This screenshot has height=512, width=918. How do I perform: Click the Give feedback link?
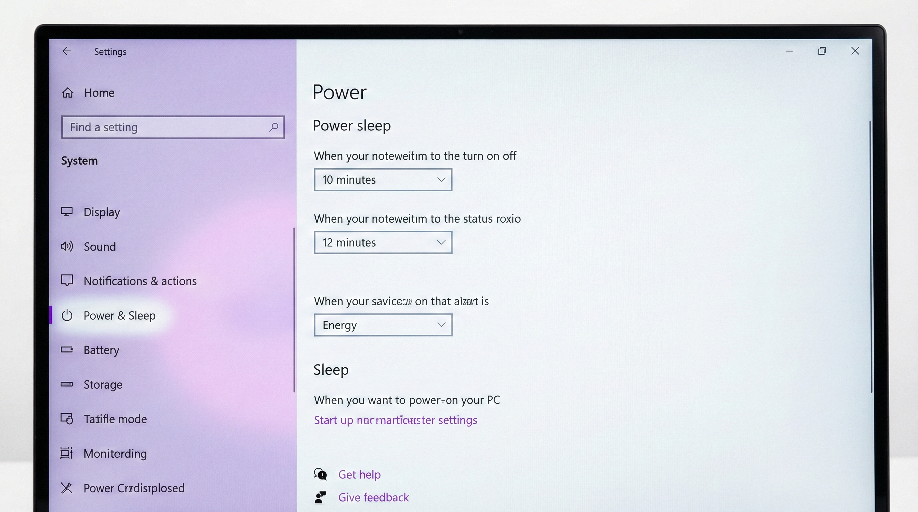pyautogui.click(x=373, y=497)
